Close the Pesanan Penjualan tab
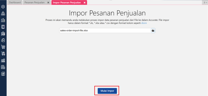 (48, 3)
